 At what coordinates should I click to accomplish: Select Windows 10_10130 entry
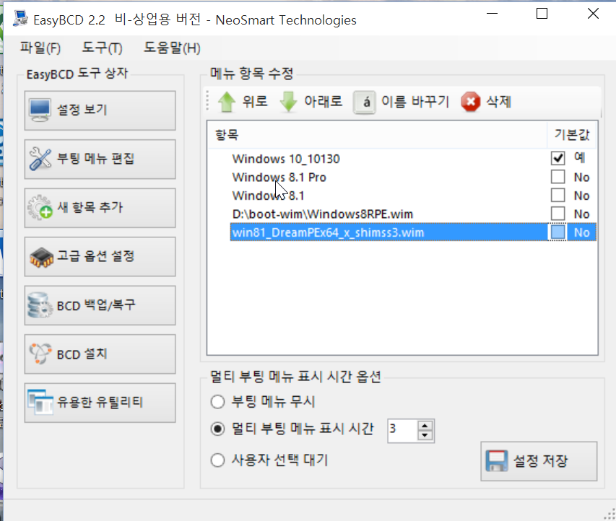coord(285,159)
